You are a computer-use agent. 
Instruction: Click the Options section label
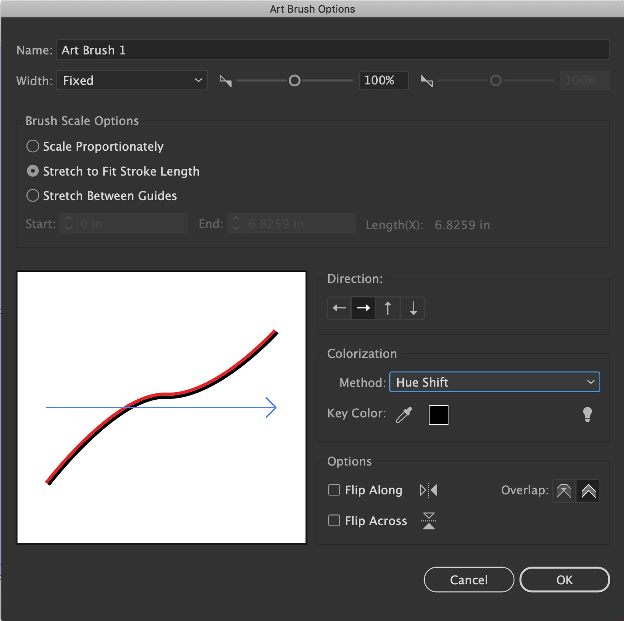click(x=349, y=461)
